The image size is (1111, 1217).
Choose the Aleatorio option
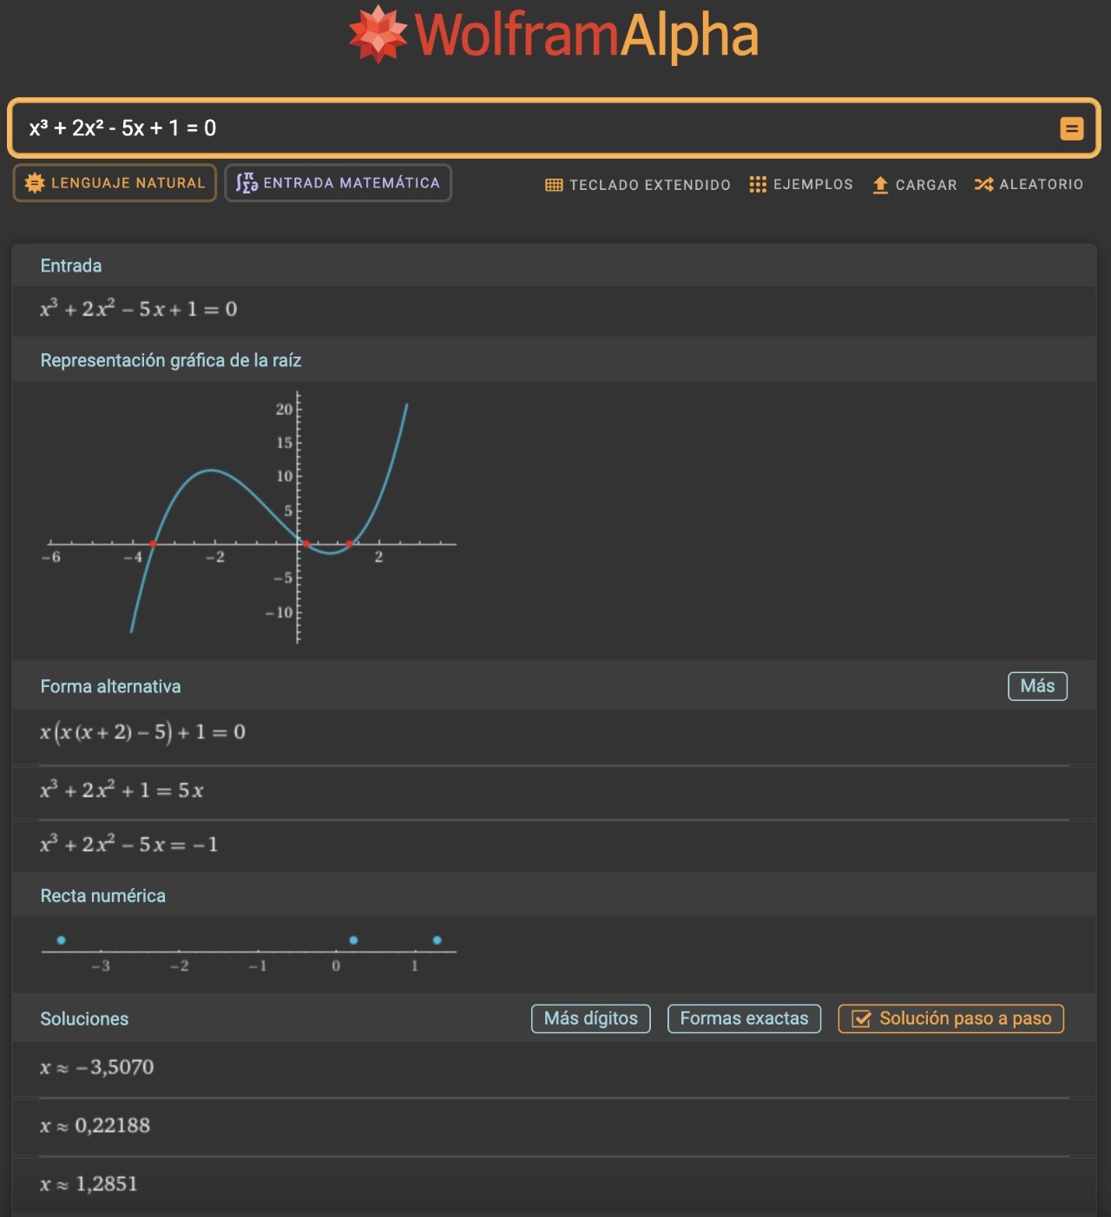(x=1029, y=184)
